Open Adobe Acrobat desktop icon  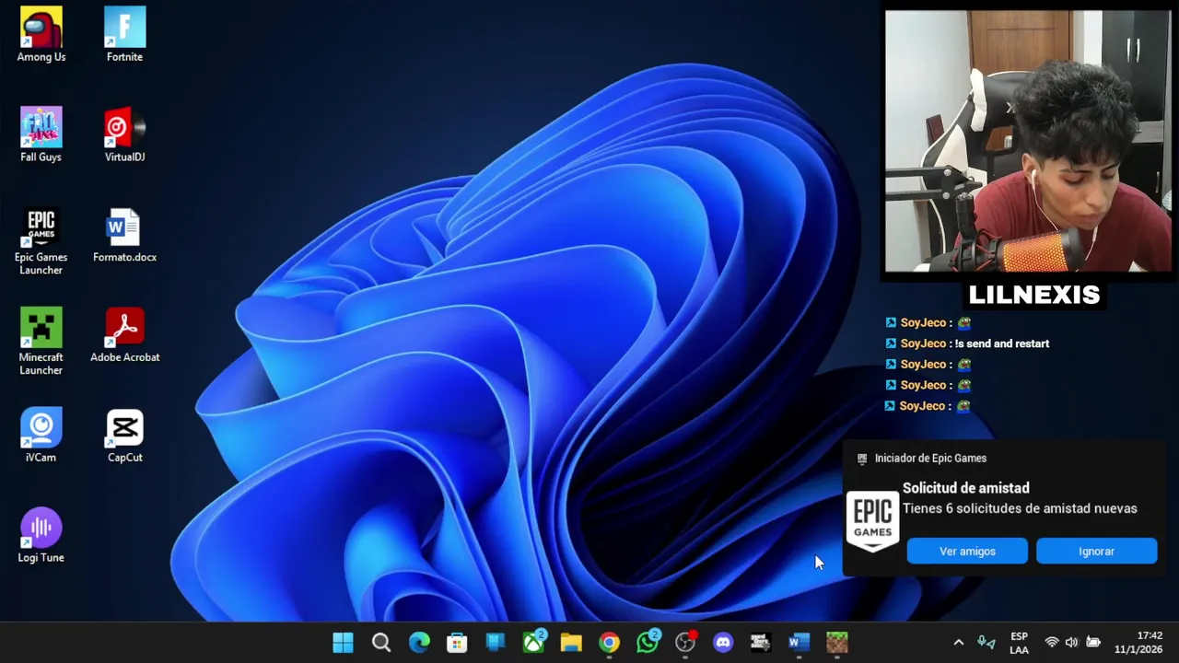tap(124, 336)
